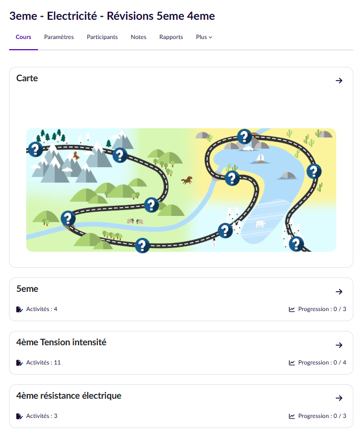Click the activities icon in 5eme card
The image size is (363, 442).
(x=20, y=309)
